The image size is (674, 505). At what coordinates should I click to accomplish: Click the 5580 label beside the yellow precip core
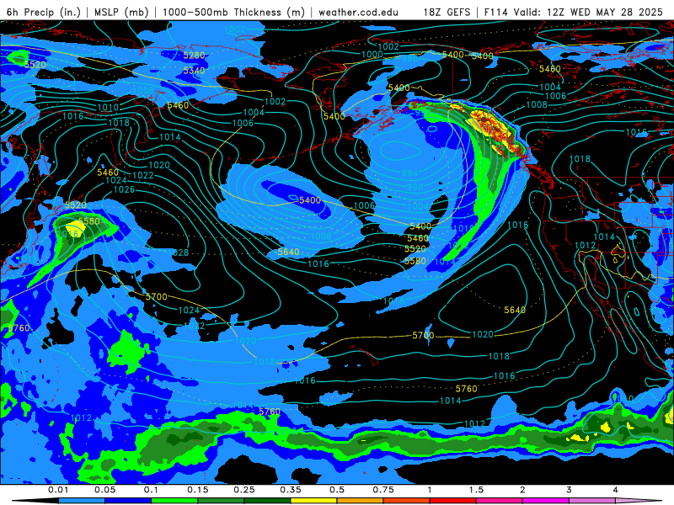click(x=89, y=221)
